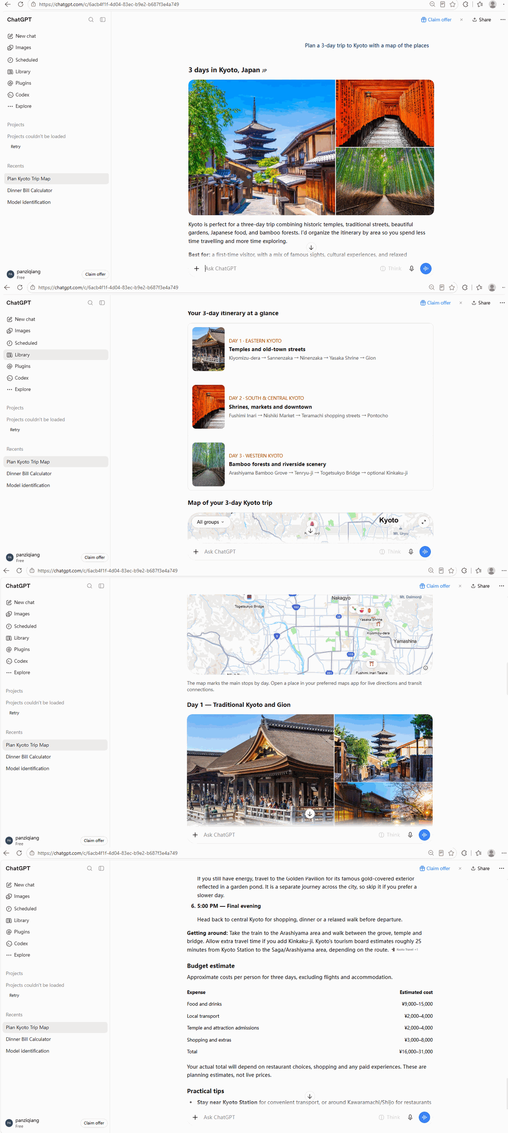
Task: Click the browser back arrow in the Budget estimate pane
Action: pos(6,853)
